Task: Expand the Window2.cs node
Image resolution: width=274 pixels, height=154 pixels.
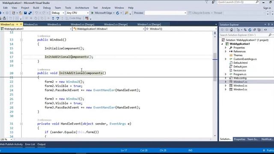Action: coord(226,86)
